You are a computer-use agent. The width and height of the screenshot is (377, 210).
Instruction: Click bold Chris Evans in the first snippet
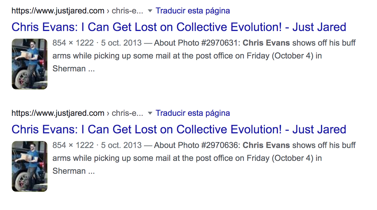coord(266,43)
